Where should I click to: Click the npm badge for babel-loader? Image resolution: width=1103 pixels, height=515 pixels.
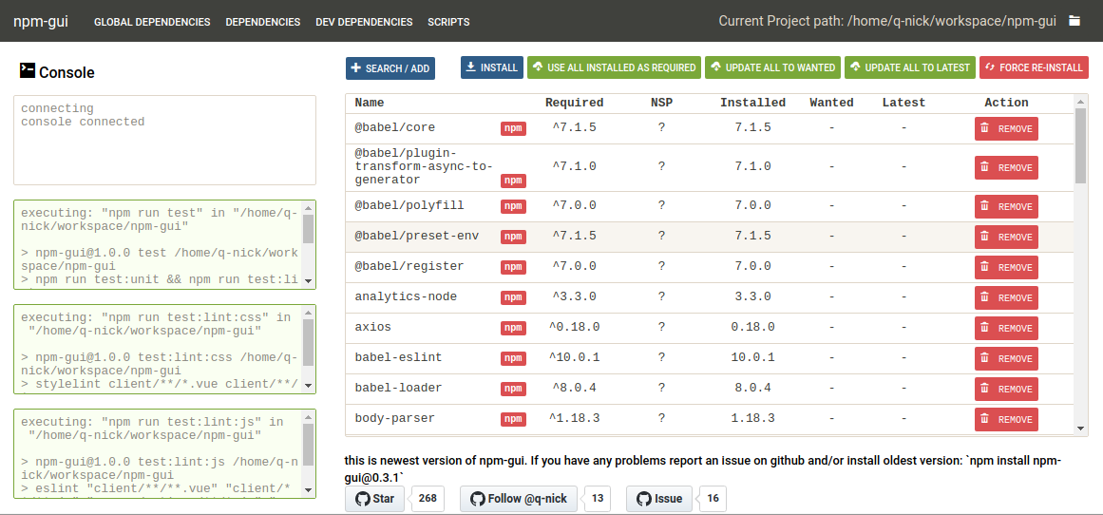[x=513, y=389]
